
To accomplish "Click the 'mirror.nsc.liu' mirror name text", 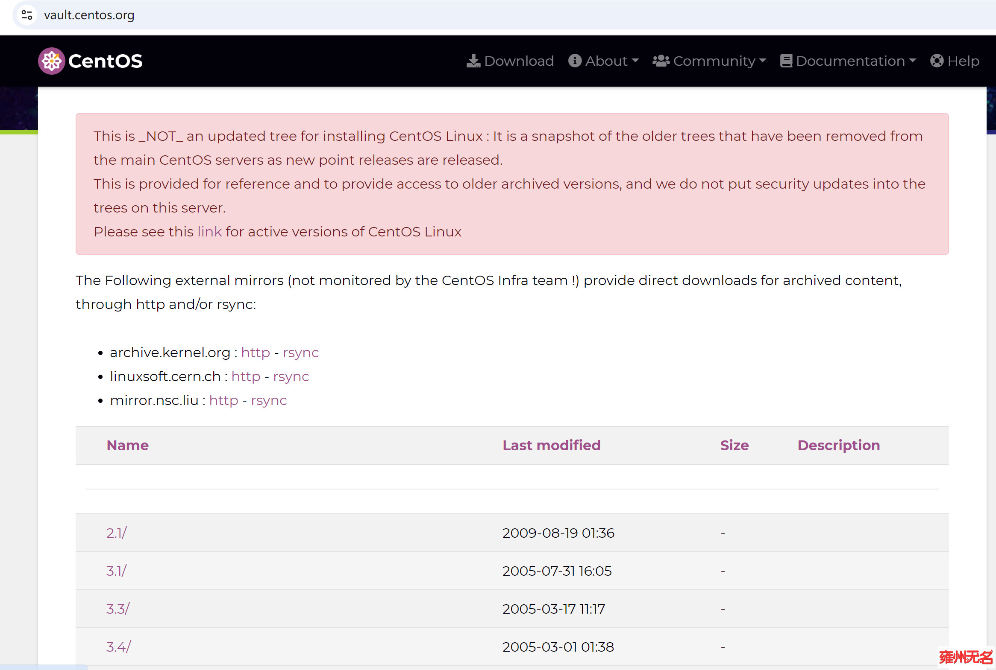I will [x=154, y=400].
